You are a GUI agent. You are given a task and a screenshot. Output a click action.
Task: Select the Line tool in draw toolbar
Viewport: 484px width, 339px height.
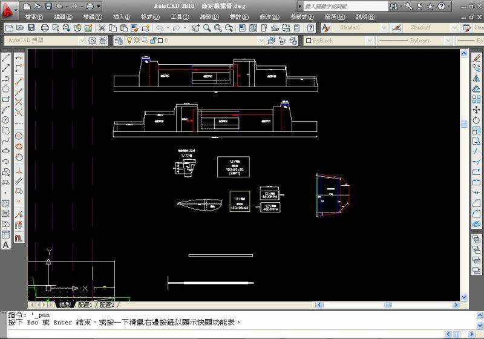[6, 58]
